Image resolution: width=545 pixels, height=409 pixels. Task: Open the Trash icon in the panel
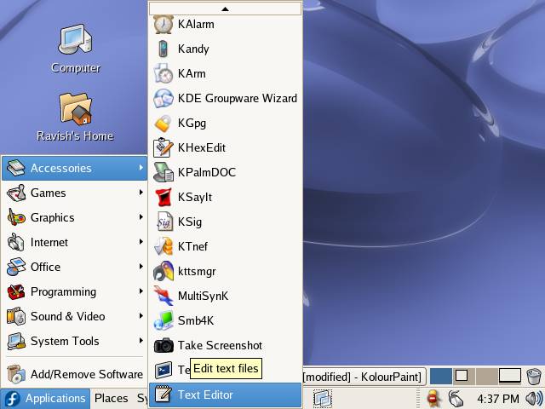tap(534, 376)
